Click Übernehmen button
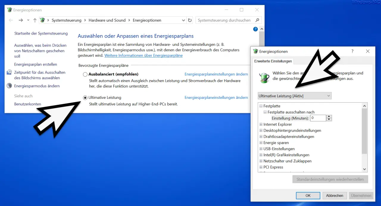 [361, 196]
